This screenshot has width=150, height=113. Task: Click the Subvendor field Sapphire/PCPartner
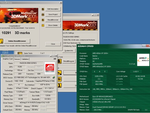[45, 81]
